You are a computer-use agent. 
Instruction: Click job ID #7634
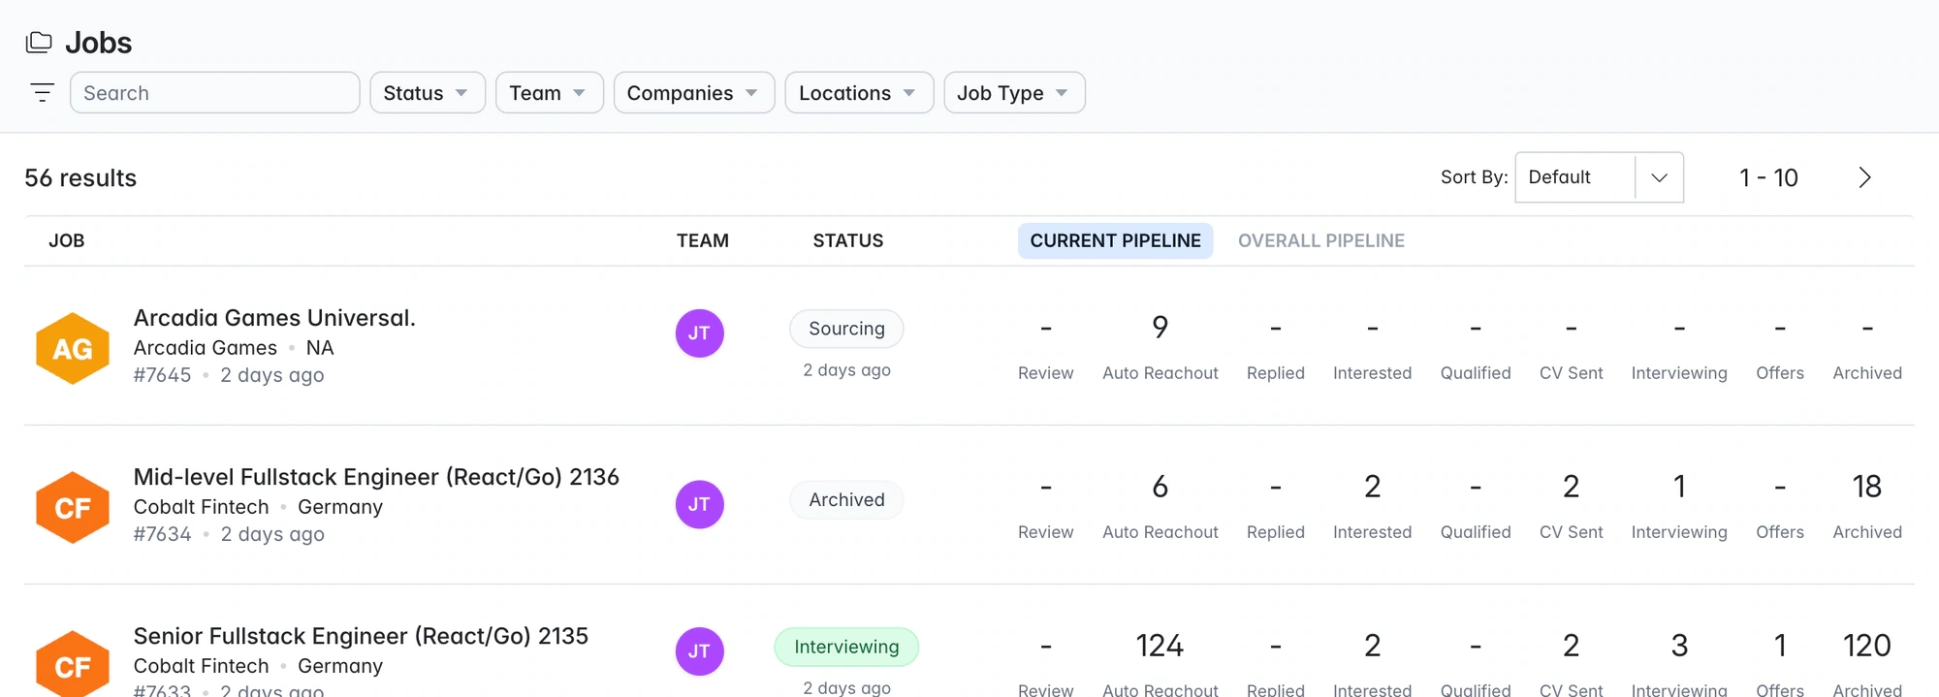pyautogui.click(x=163, y=534)
